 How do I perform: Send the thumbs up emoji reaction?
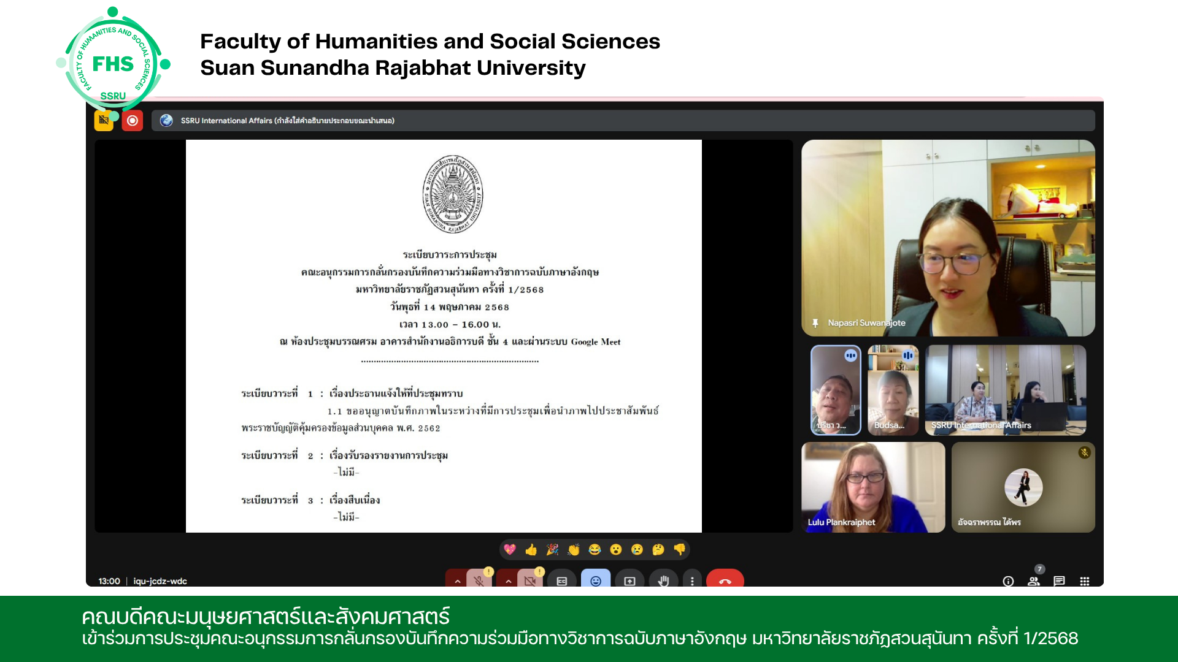coord(531,550)
